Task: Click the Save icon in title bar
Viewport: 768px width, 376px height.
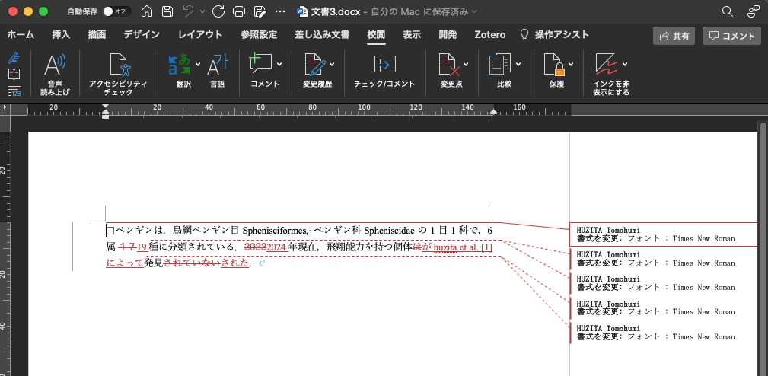Action: click(x=167, y=11)
